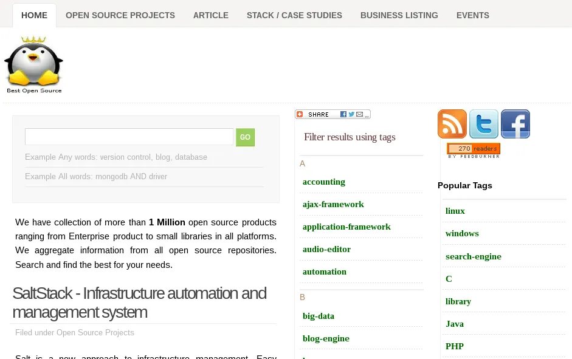
Task: Open the EVENTS menu item
Action: [x=472, y=15]
